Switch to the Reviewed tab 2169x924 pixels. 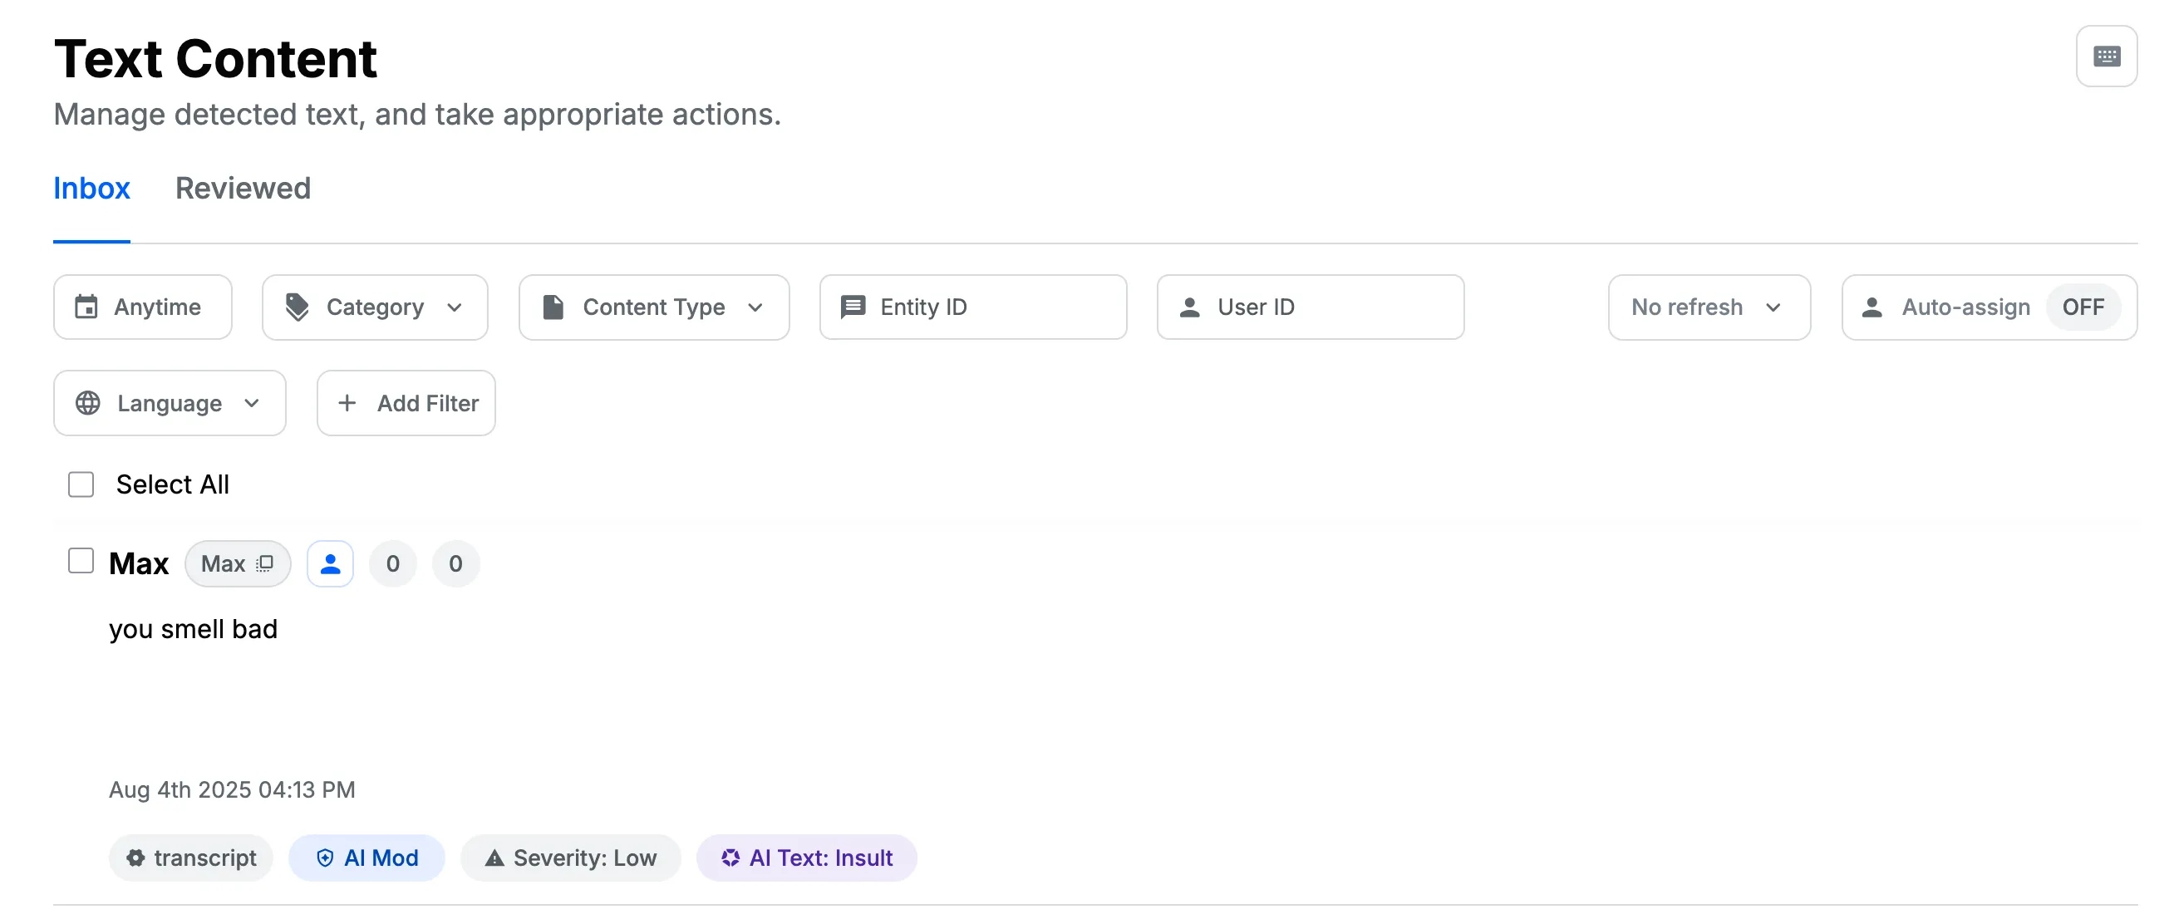tap(243, 189)
